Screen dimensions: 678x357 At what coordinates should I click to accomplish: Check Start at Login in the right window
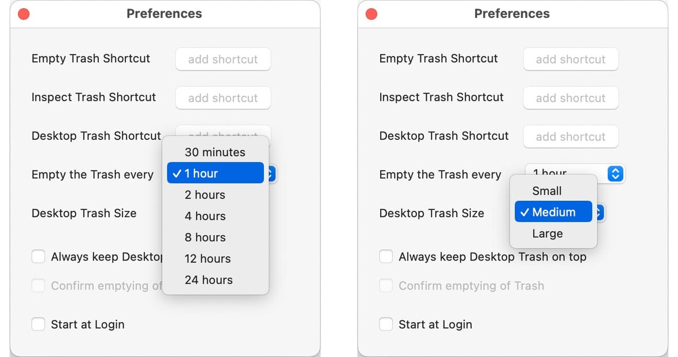point(386,324)
